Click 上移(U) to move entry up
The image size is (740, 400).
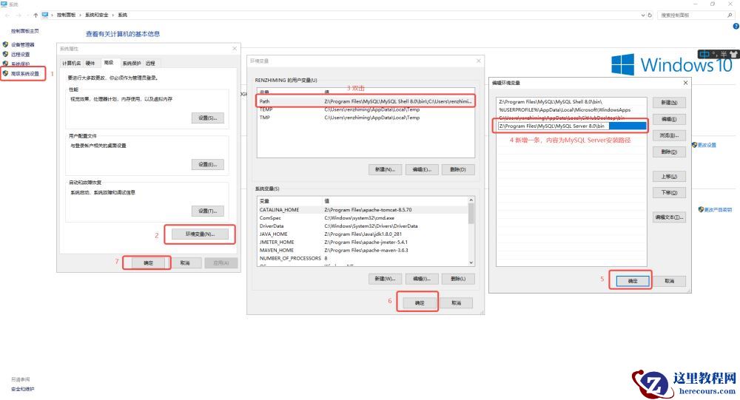(669, 177)
